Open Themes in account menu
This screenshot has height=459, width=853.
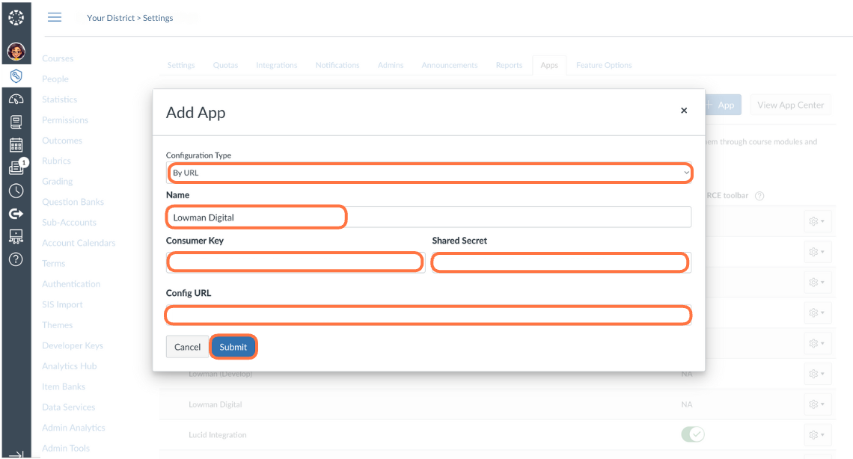pyautogui.click(x=58, y=325)
